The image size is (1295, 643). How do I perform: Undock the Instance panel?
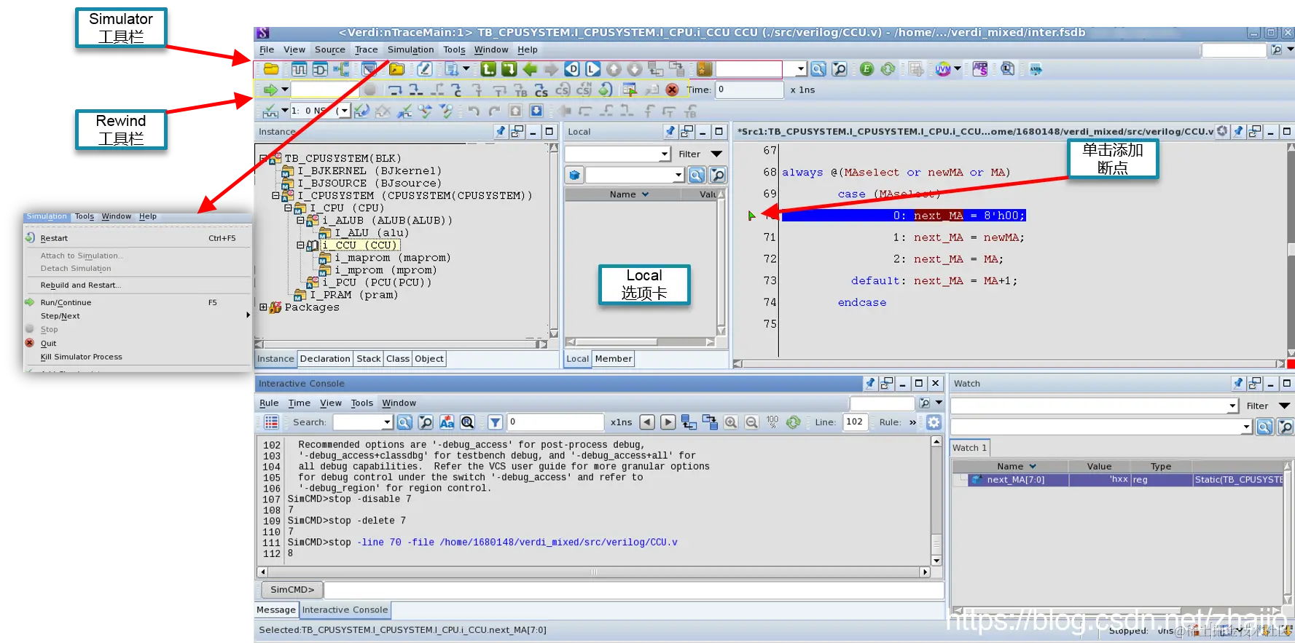point(517,131)
